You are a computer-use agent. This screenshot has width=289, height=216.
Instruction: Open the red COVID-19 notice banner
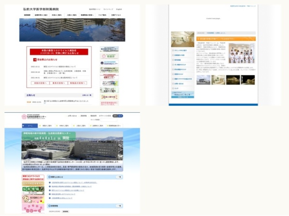pos(59,52)
